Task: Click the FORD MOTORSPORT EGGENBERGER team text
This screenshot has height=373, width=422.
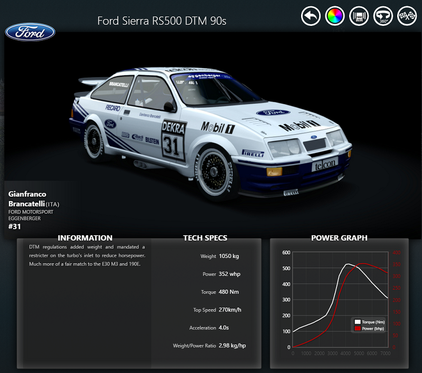Action: (31, 215)
